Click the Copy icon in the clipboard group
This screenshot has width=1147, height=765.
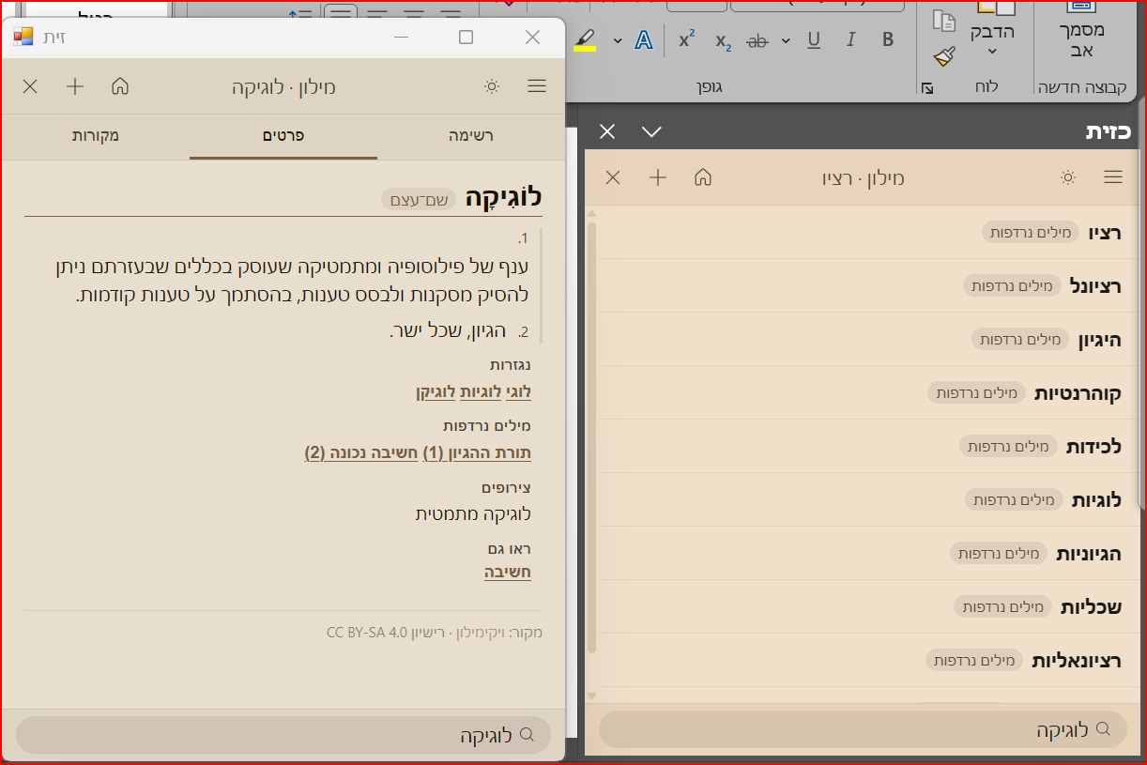coord(945,21)
